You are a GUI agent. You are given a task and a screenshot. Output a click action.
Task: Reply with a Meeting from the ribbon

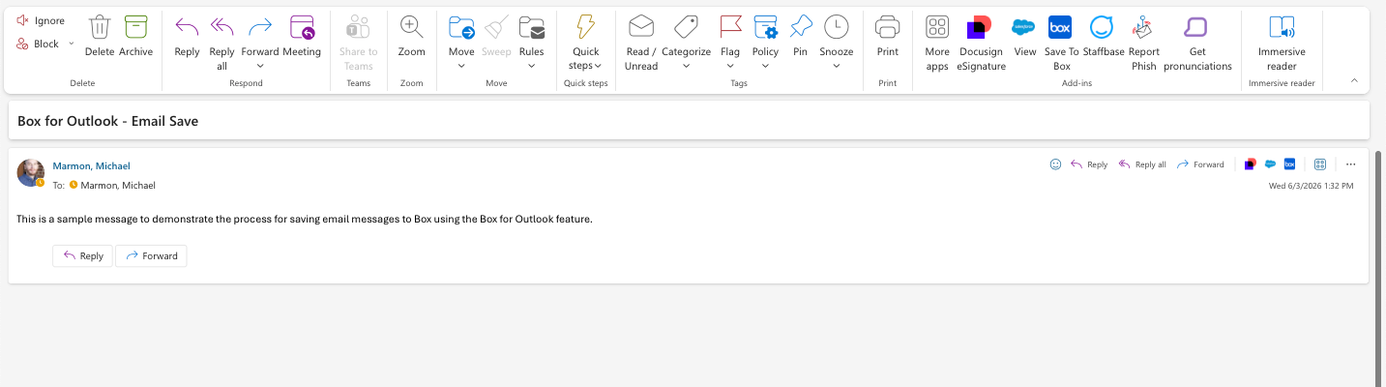coord(302,36)
